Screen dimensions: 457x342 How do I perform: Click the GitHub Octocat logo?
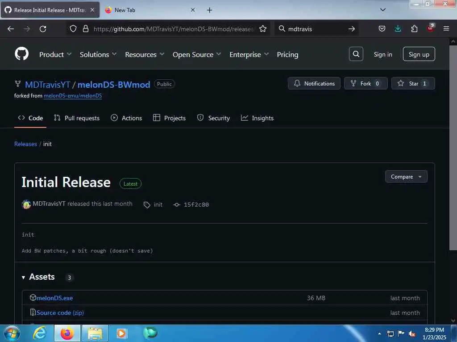[21, 54]
